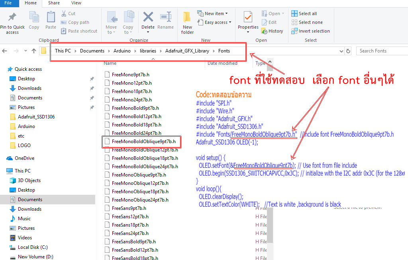Click Copy path command

[75, 22]
